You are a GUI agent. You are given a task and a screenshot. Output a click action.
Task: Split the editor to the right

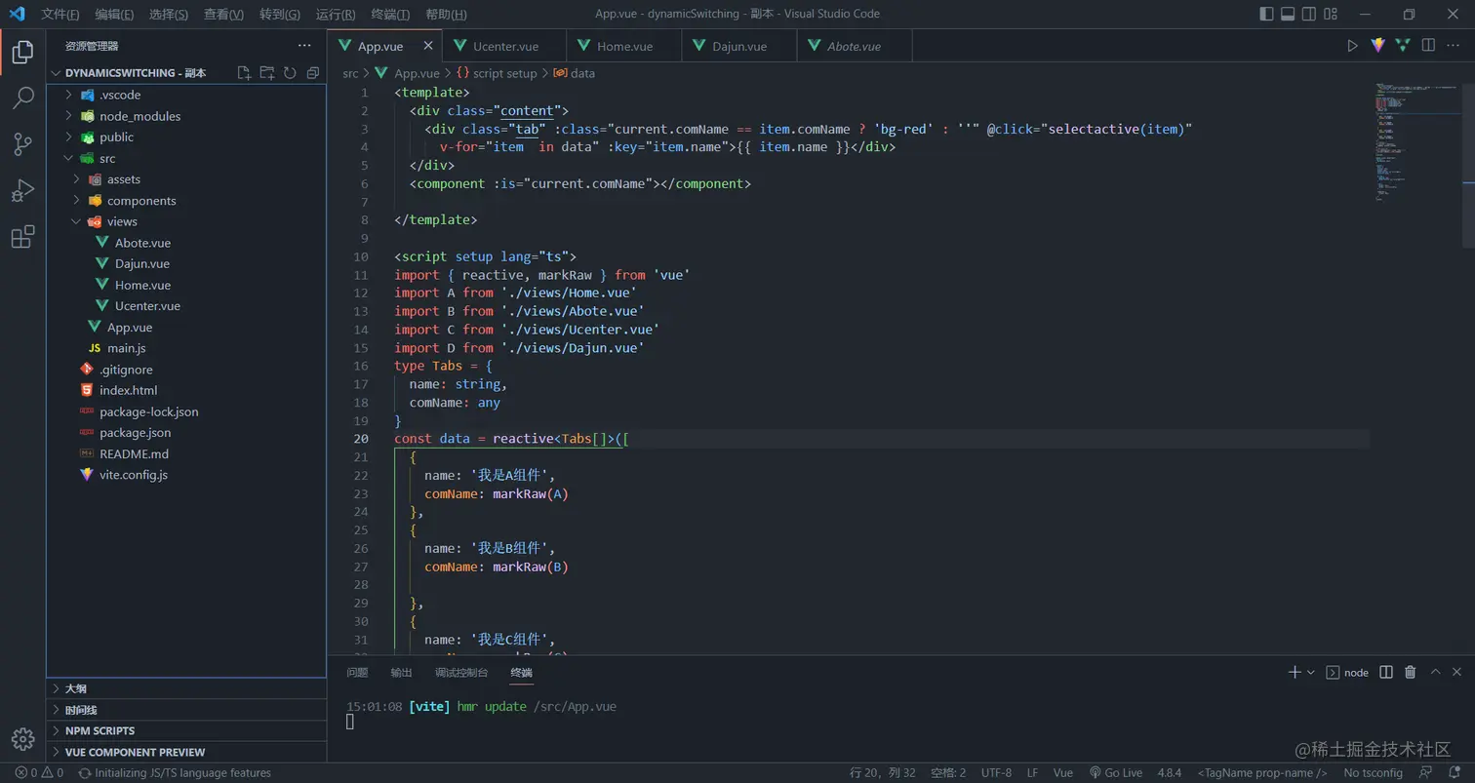[1428, 46]
